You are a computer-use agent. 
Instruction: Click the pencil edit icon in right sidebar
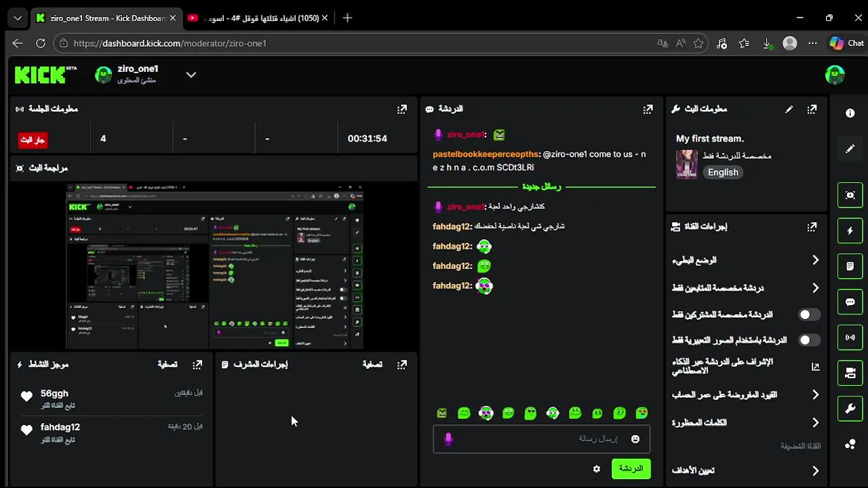coord(850,148)
